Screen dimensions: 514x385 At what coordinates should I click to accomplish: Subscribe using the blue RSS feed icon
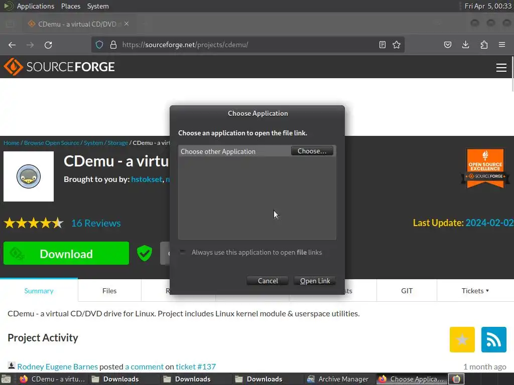[x=494, y=339]
